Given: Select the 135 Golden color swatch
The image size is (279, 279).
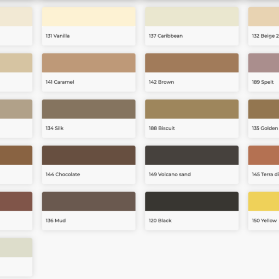Looking at the screenshot, I should click(x=264, y=109).
